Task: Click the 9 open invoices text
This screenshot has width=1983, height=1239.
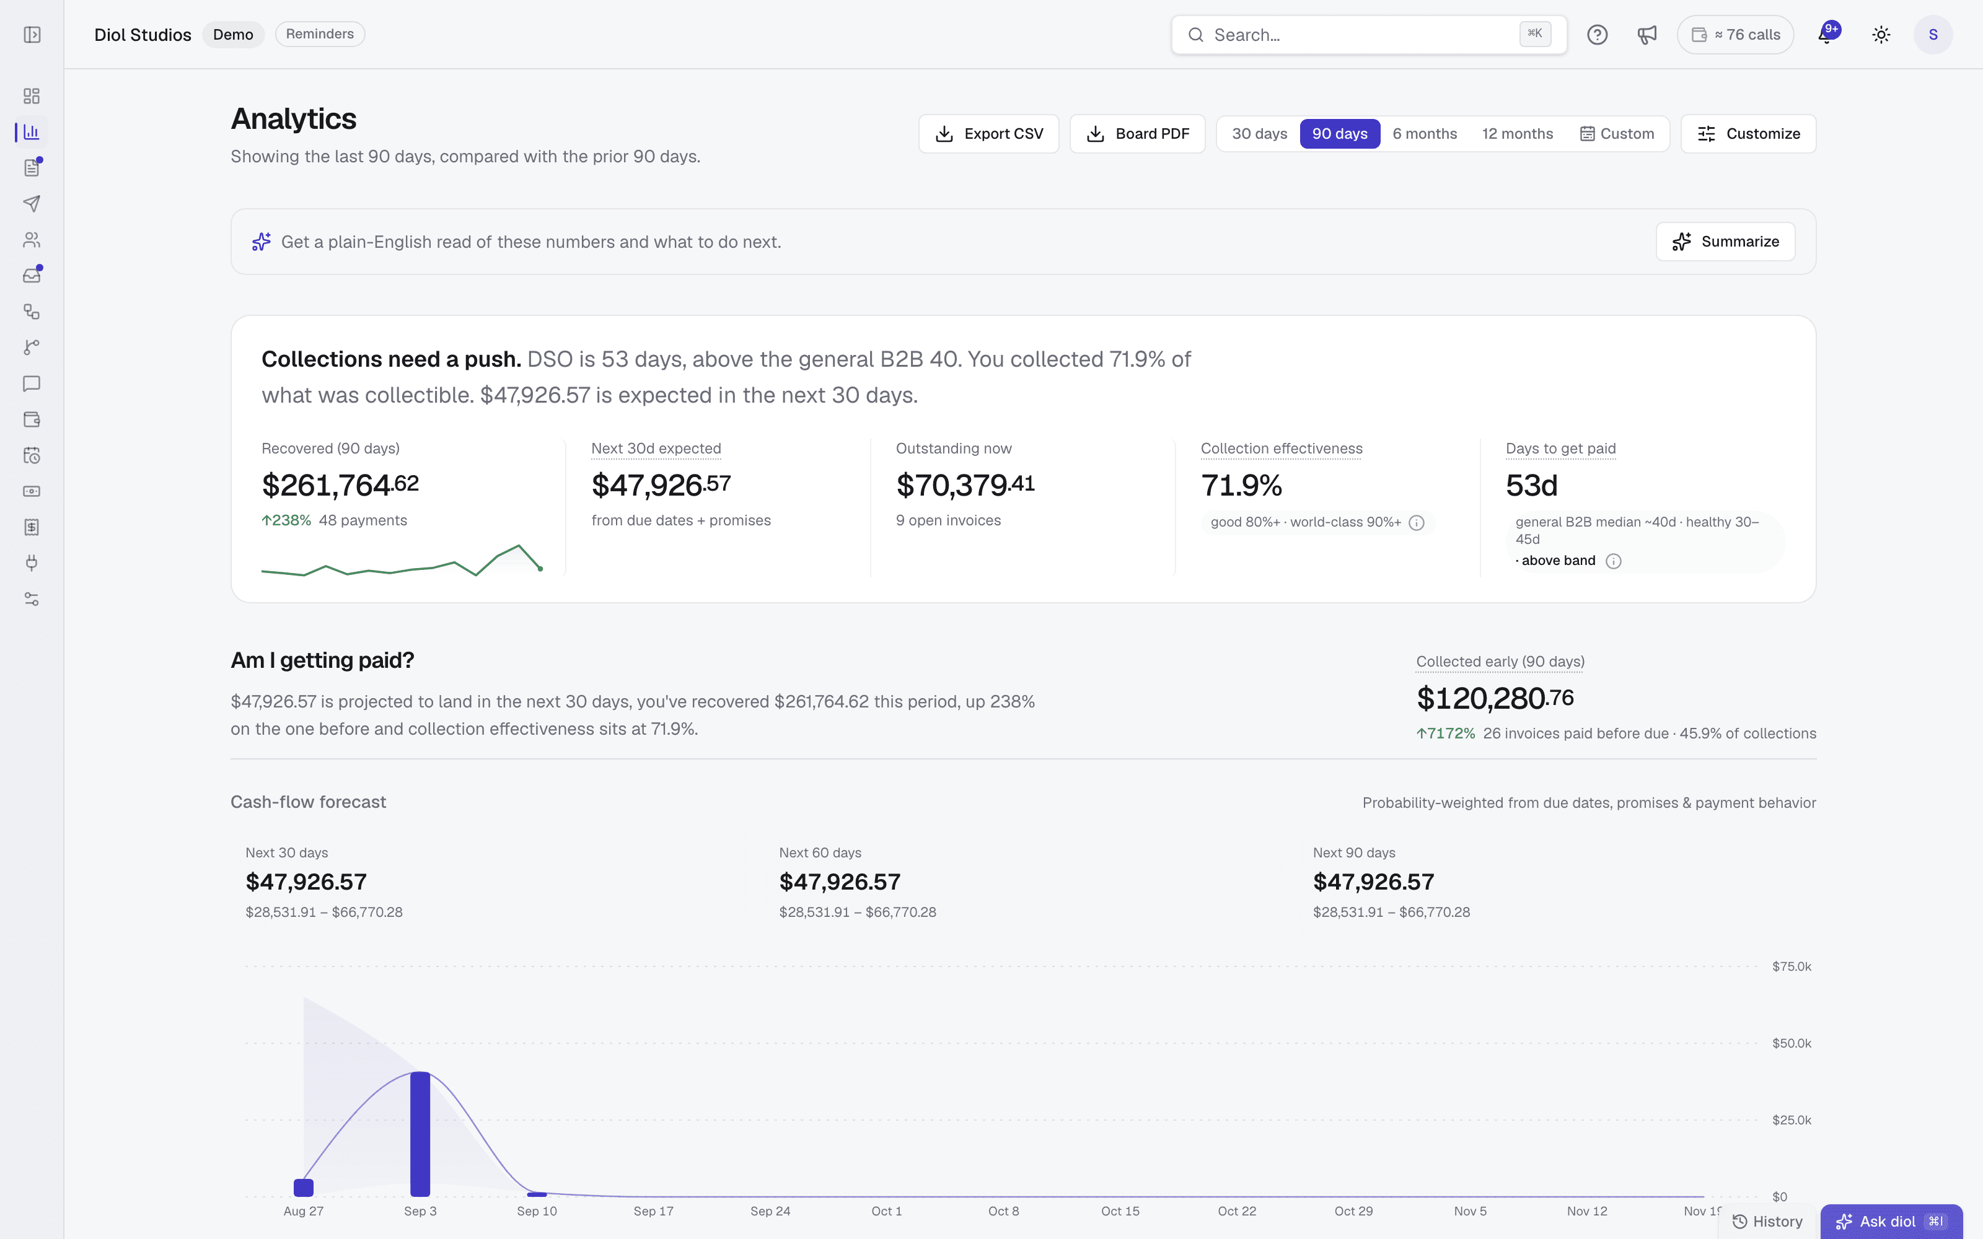Action: pos(948,520)
